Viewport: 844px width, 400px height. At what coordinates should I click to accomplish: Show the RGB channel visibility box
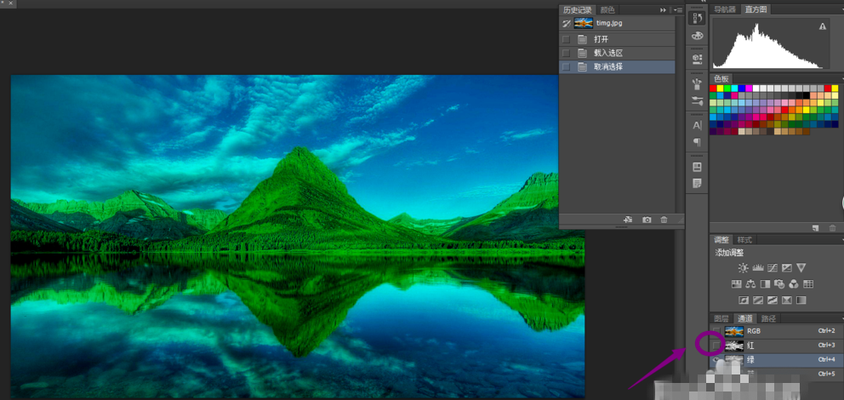pos(716,330)
